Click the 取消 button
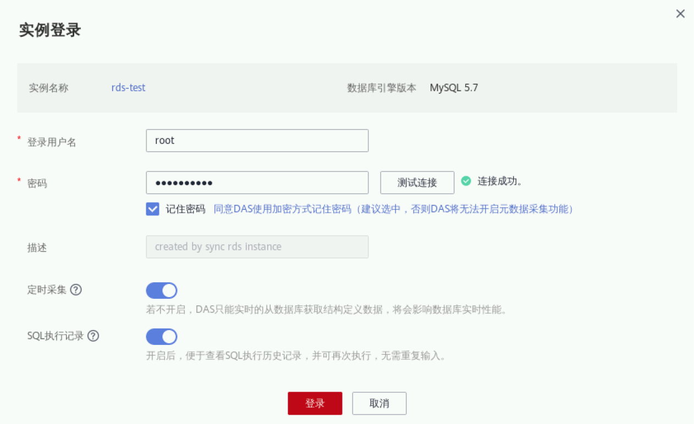Image resolution: width=694 pixels, height=424 pixels. click(x=379, y=403)
